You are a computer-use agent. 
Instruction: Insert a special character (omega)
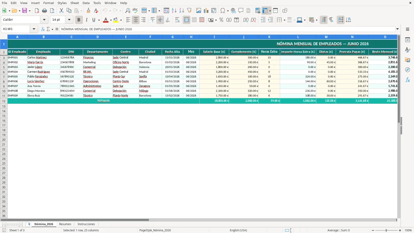pyautogui.click(x=223, y=11)
